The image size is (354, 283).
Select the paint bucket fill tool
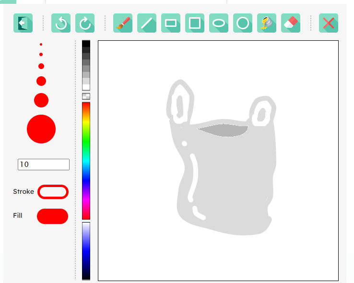267,23
